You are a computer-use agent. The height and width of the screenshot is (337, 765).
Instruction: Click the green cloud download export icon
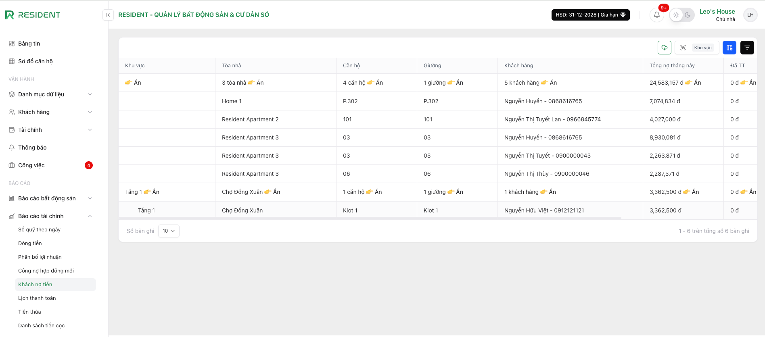tap(664, 48)
